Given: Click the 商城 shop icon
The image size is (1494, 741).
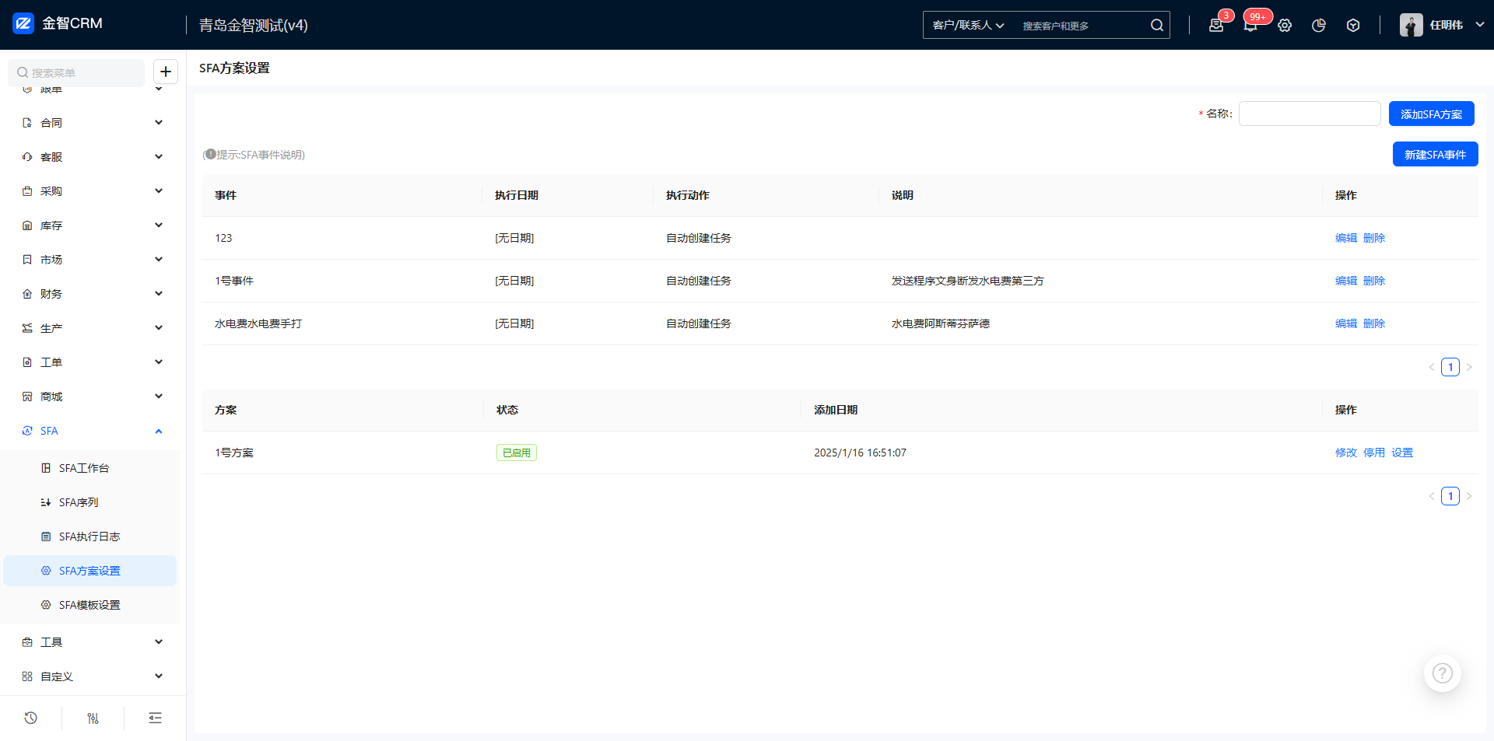Looking at the screenshot, I should pyautogui.click(x=27, y=397).
